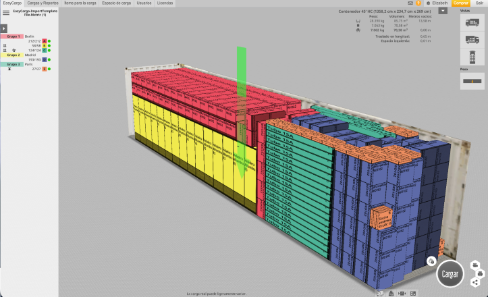
Task: Toggle green status dot for item D
Action: point(49,60)
